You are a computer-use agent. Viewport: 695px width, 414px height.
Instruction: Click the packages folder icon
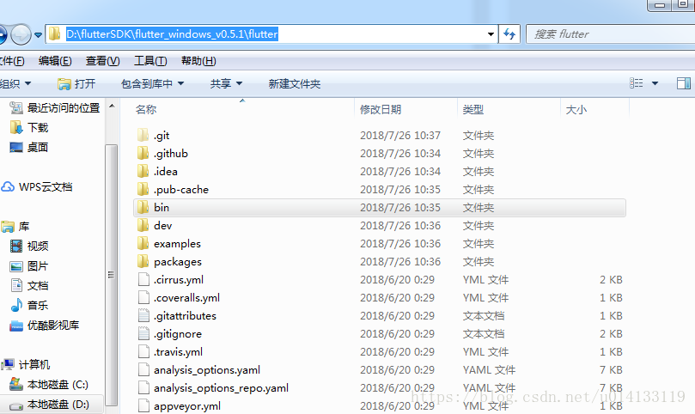(143, 261)
